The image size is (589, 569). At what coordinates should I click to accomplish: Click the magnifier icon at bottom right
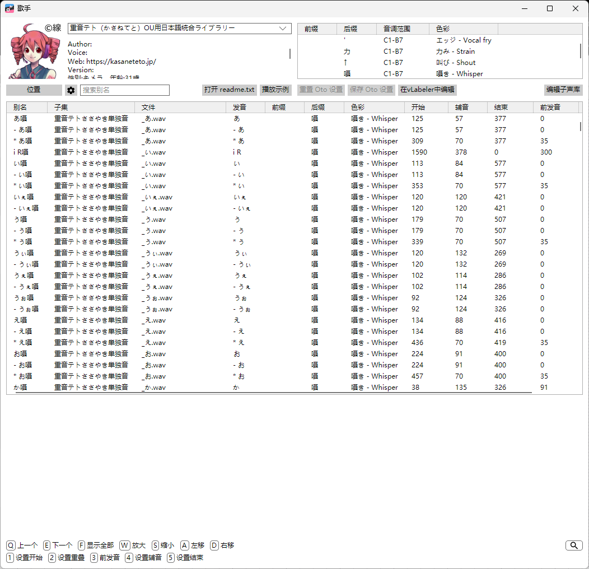click(x=574, y=545)
